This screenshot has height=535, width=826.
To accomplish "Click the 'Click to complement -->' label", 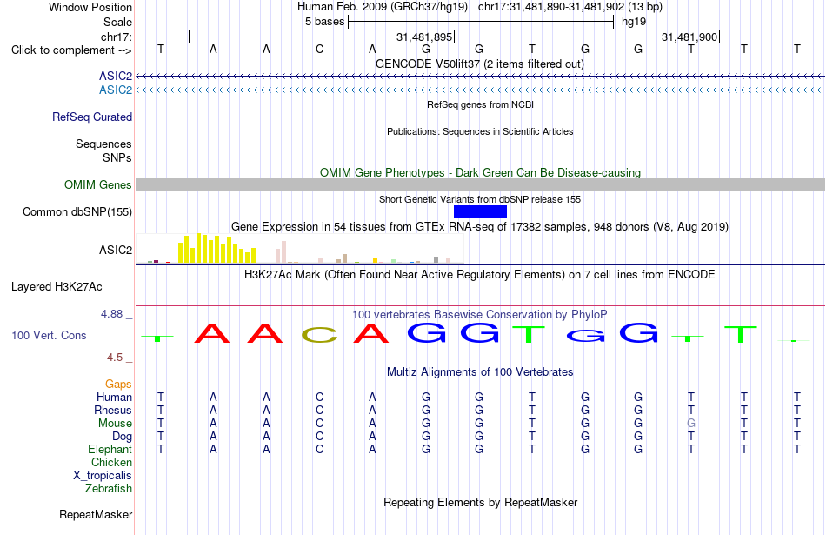I will tap(71, 50).
